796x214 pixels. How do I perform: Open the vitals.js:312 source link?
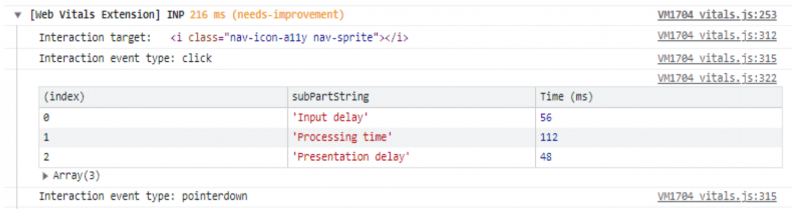[x=716, y=36]
